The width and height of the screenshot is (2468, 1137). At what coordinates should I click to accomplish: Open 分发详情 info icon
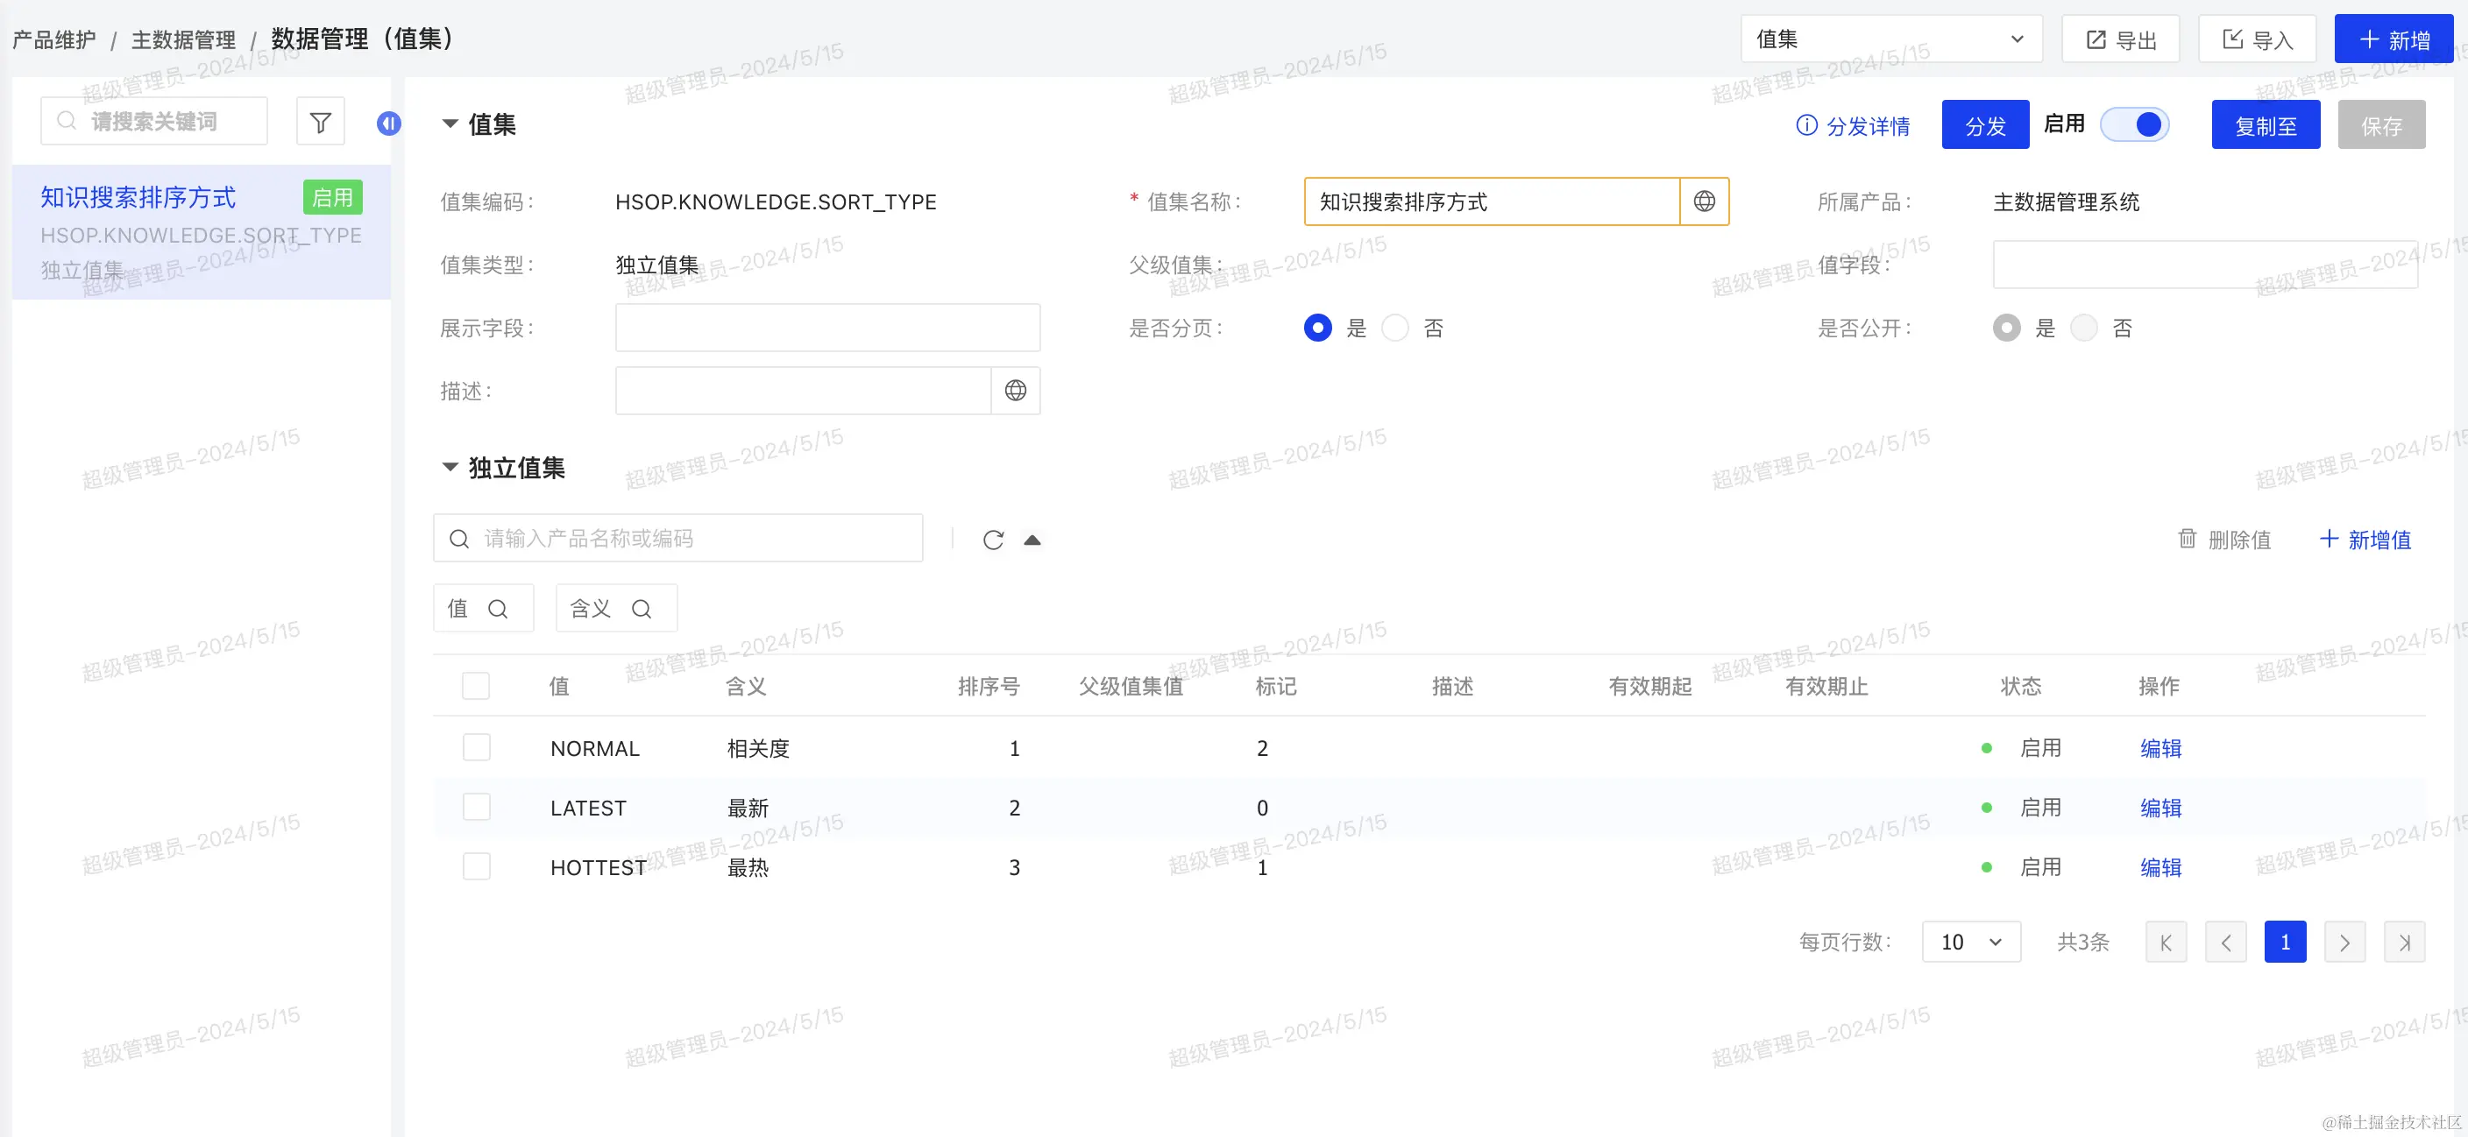pos(1806,125)
